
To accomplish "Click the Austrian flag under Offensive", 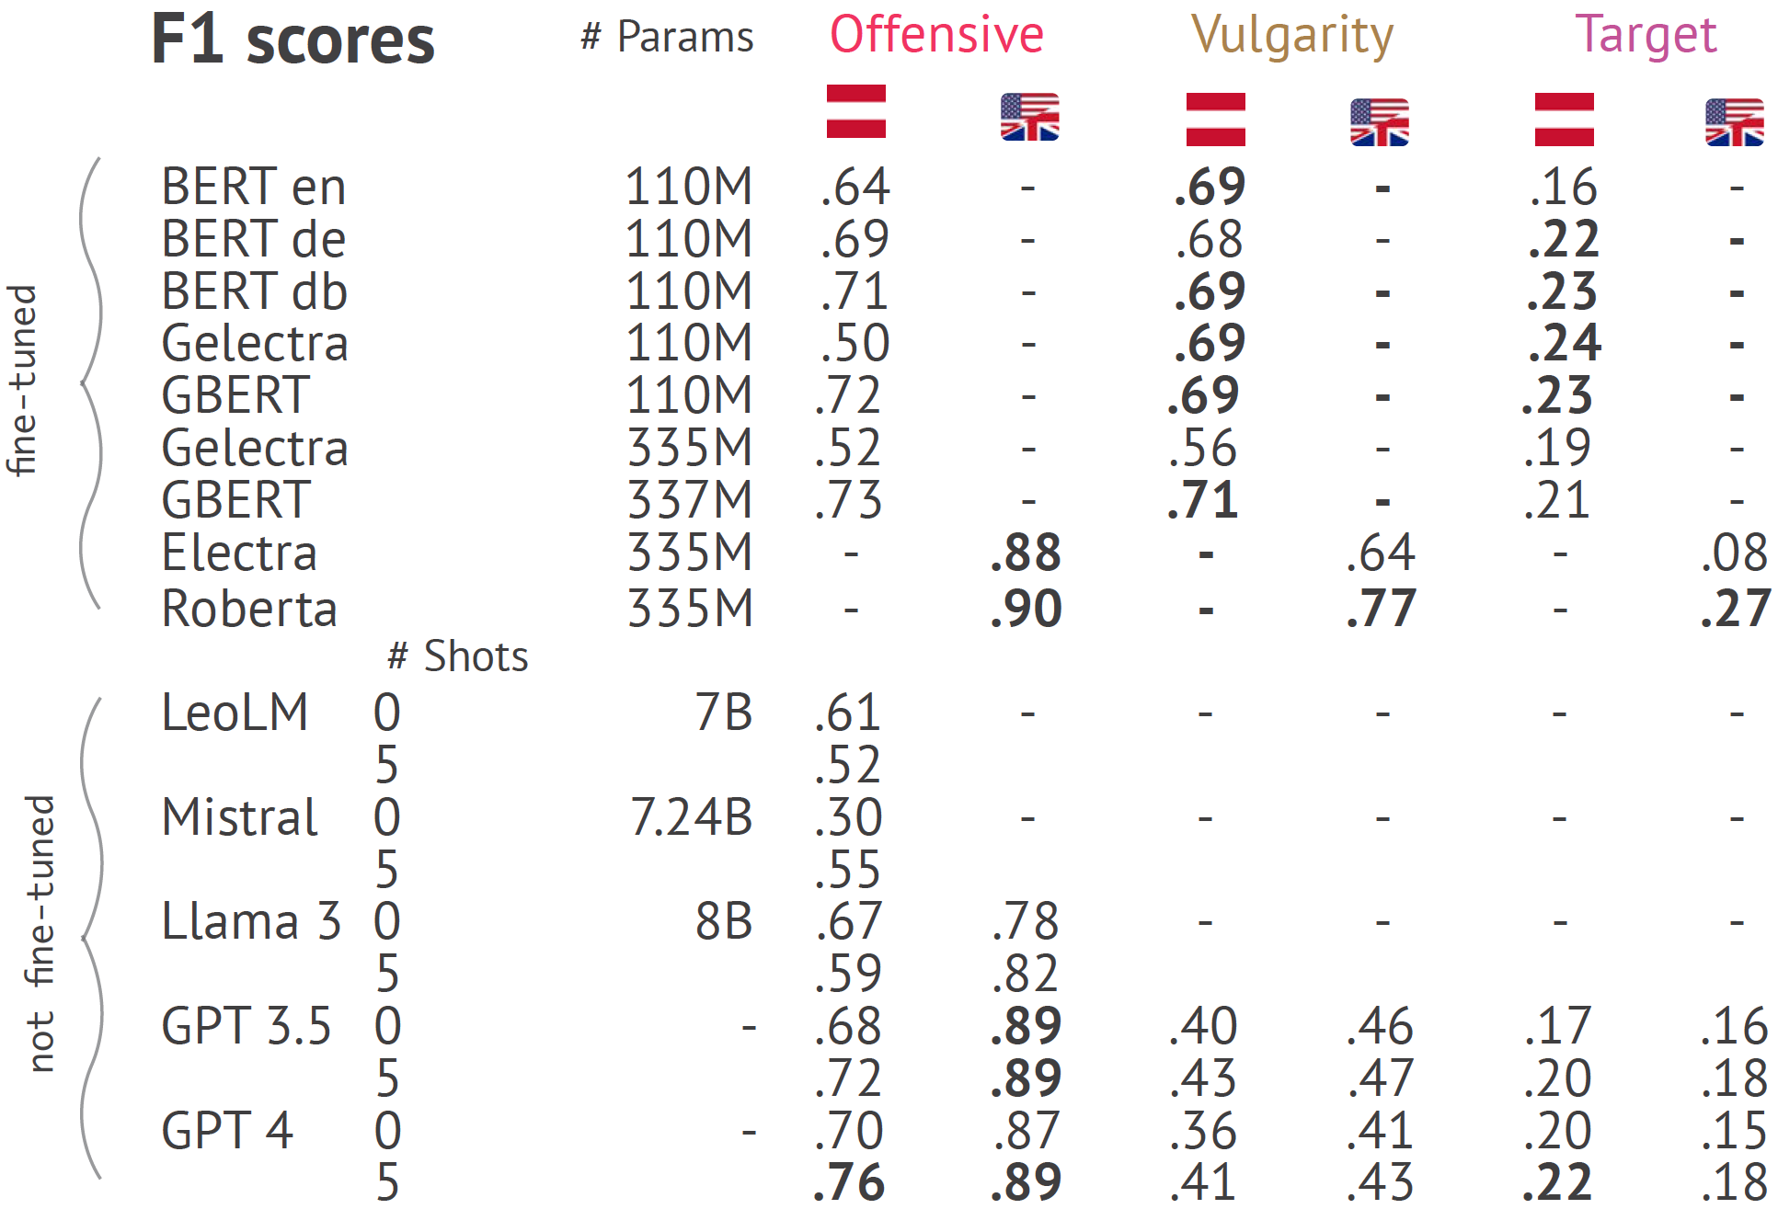I will (x=855, y=111).
